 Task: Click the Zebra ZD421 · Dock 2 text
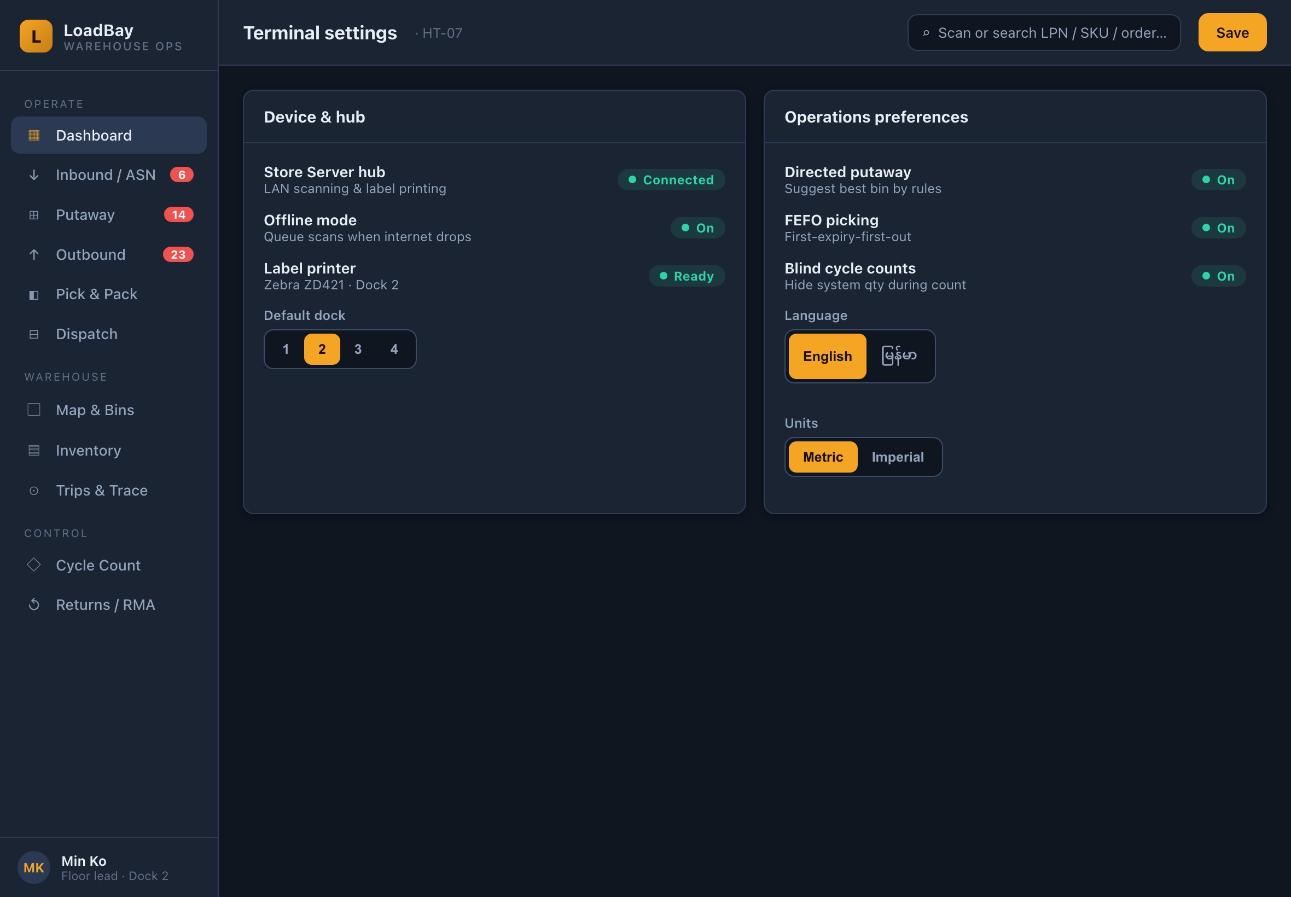331,285
